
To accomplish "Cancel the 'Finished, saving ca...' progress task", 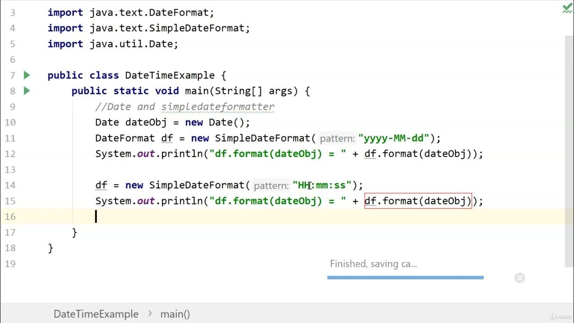I will click(520, 278).
